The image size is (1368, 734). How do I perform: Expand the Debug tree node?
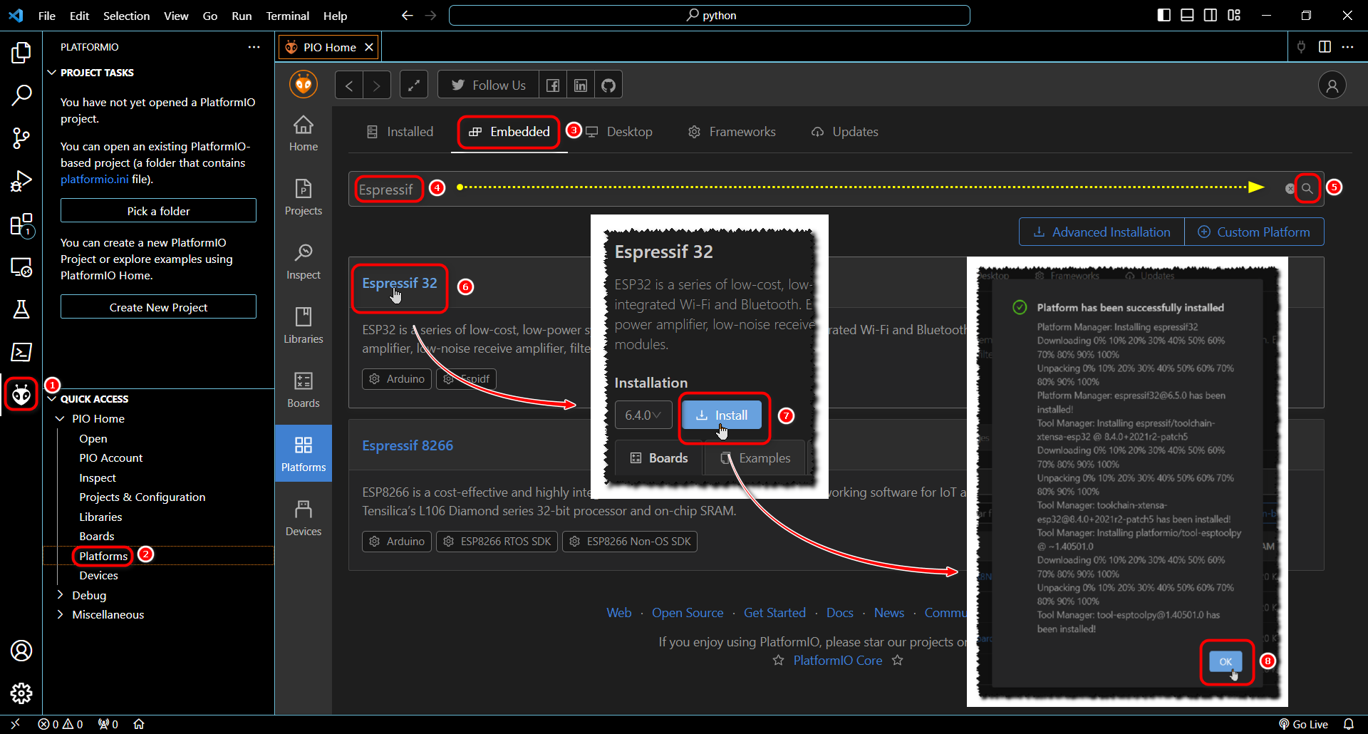pyautogui.click(x=61, y=595)
